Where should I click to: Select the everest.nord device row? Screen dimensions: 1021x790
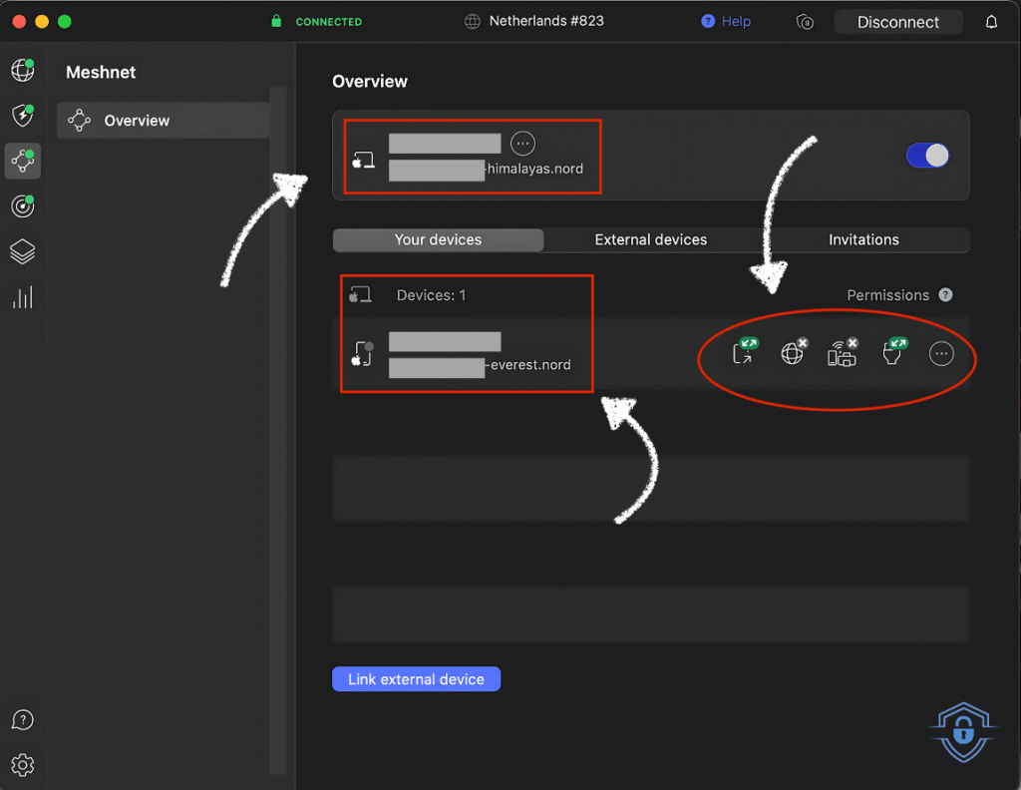pyautogui.click(x=651, y=354)
